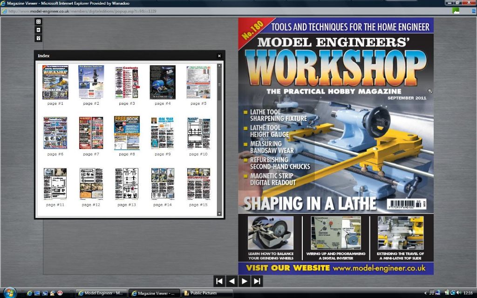This screenshot has width=477, height=298.
Task: Click the volume icon in system tray
Action: (458, 293)
